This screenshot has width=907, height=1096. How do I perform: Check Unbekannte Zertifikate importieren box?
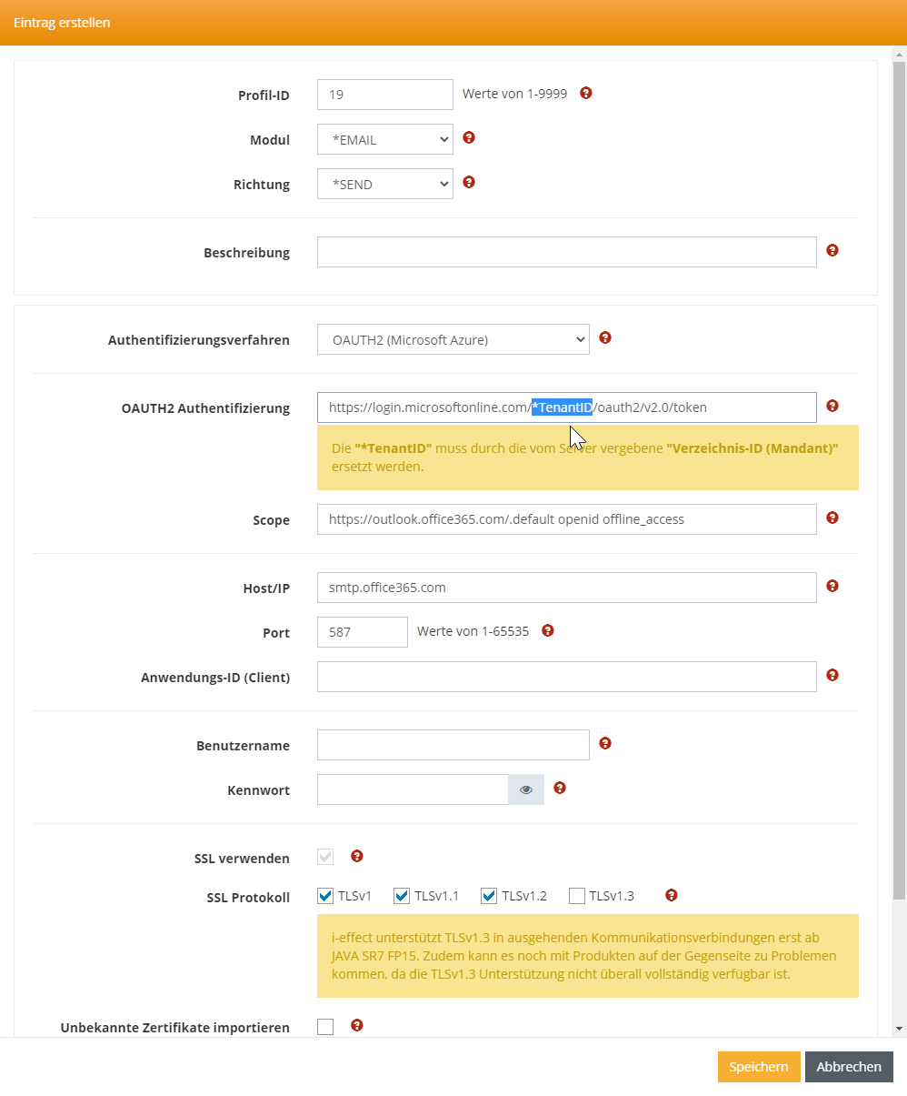(325, 1027)
